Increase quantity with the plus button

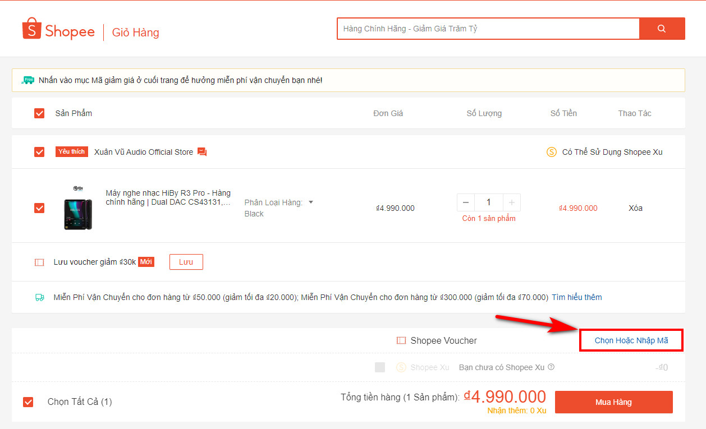(511, 202)
